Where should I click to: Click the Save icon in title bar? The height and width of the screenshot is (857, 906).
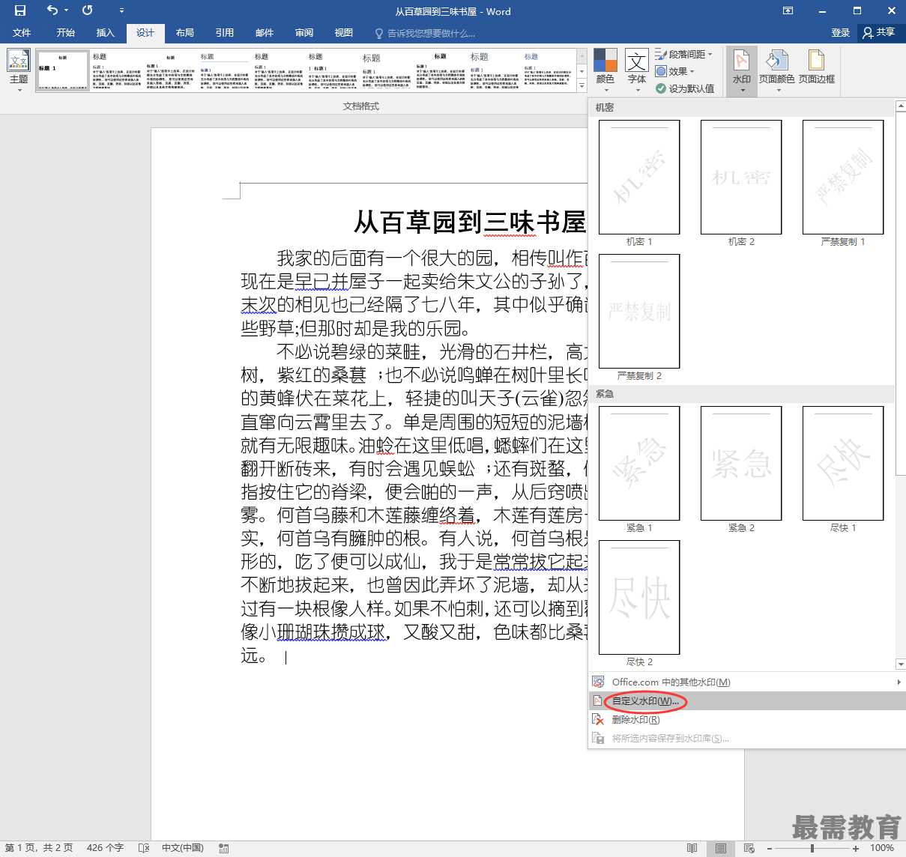pyautogui.click(x=20, y=10)
